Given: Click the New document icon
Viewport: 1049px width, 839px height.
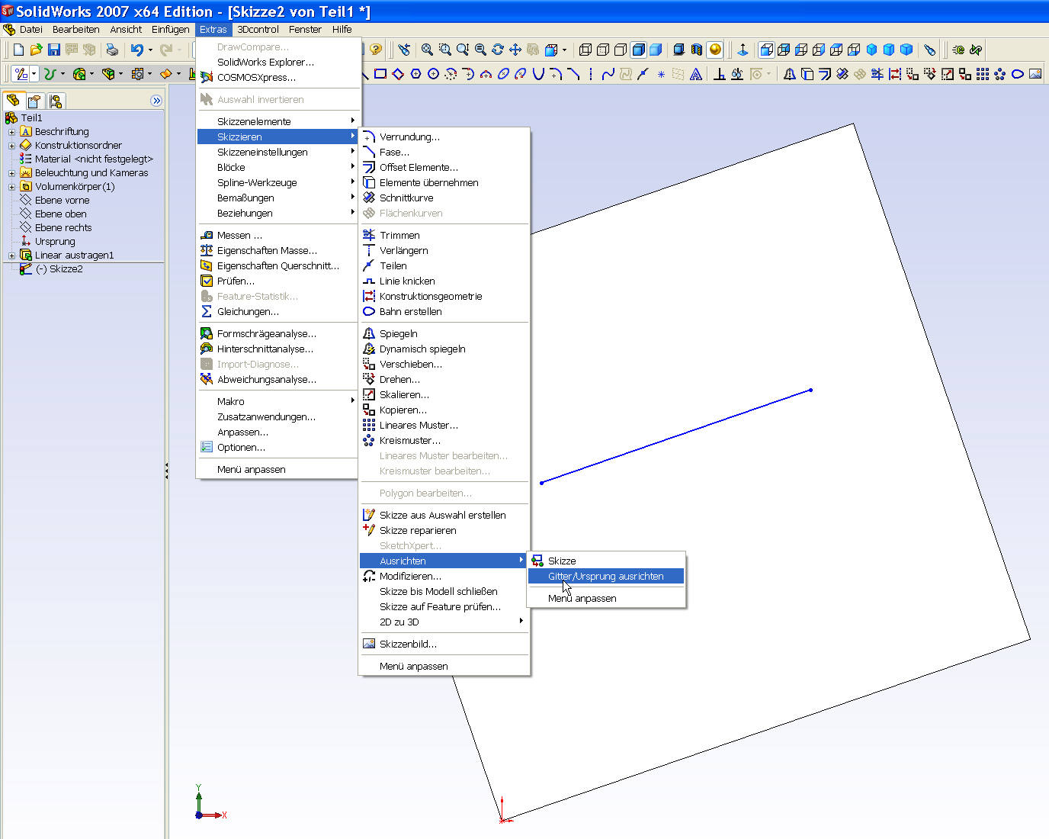Looking at the screenshot, I should (x=19, y=50).
